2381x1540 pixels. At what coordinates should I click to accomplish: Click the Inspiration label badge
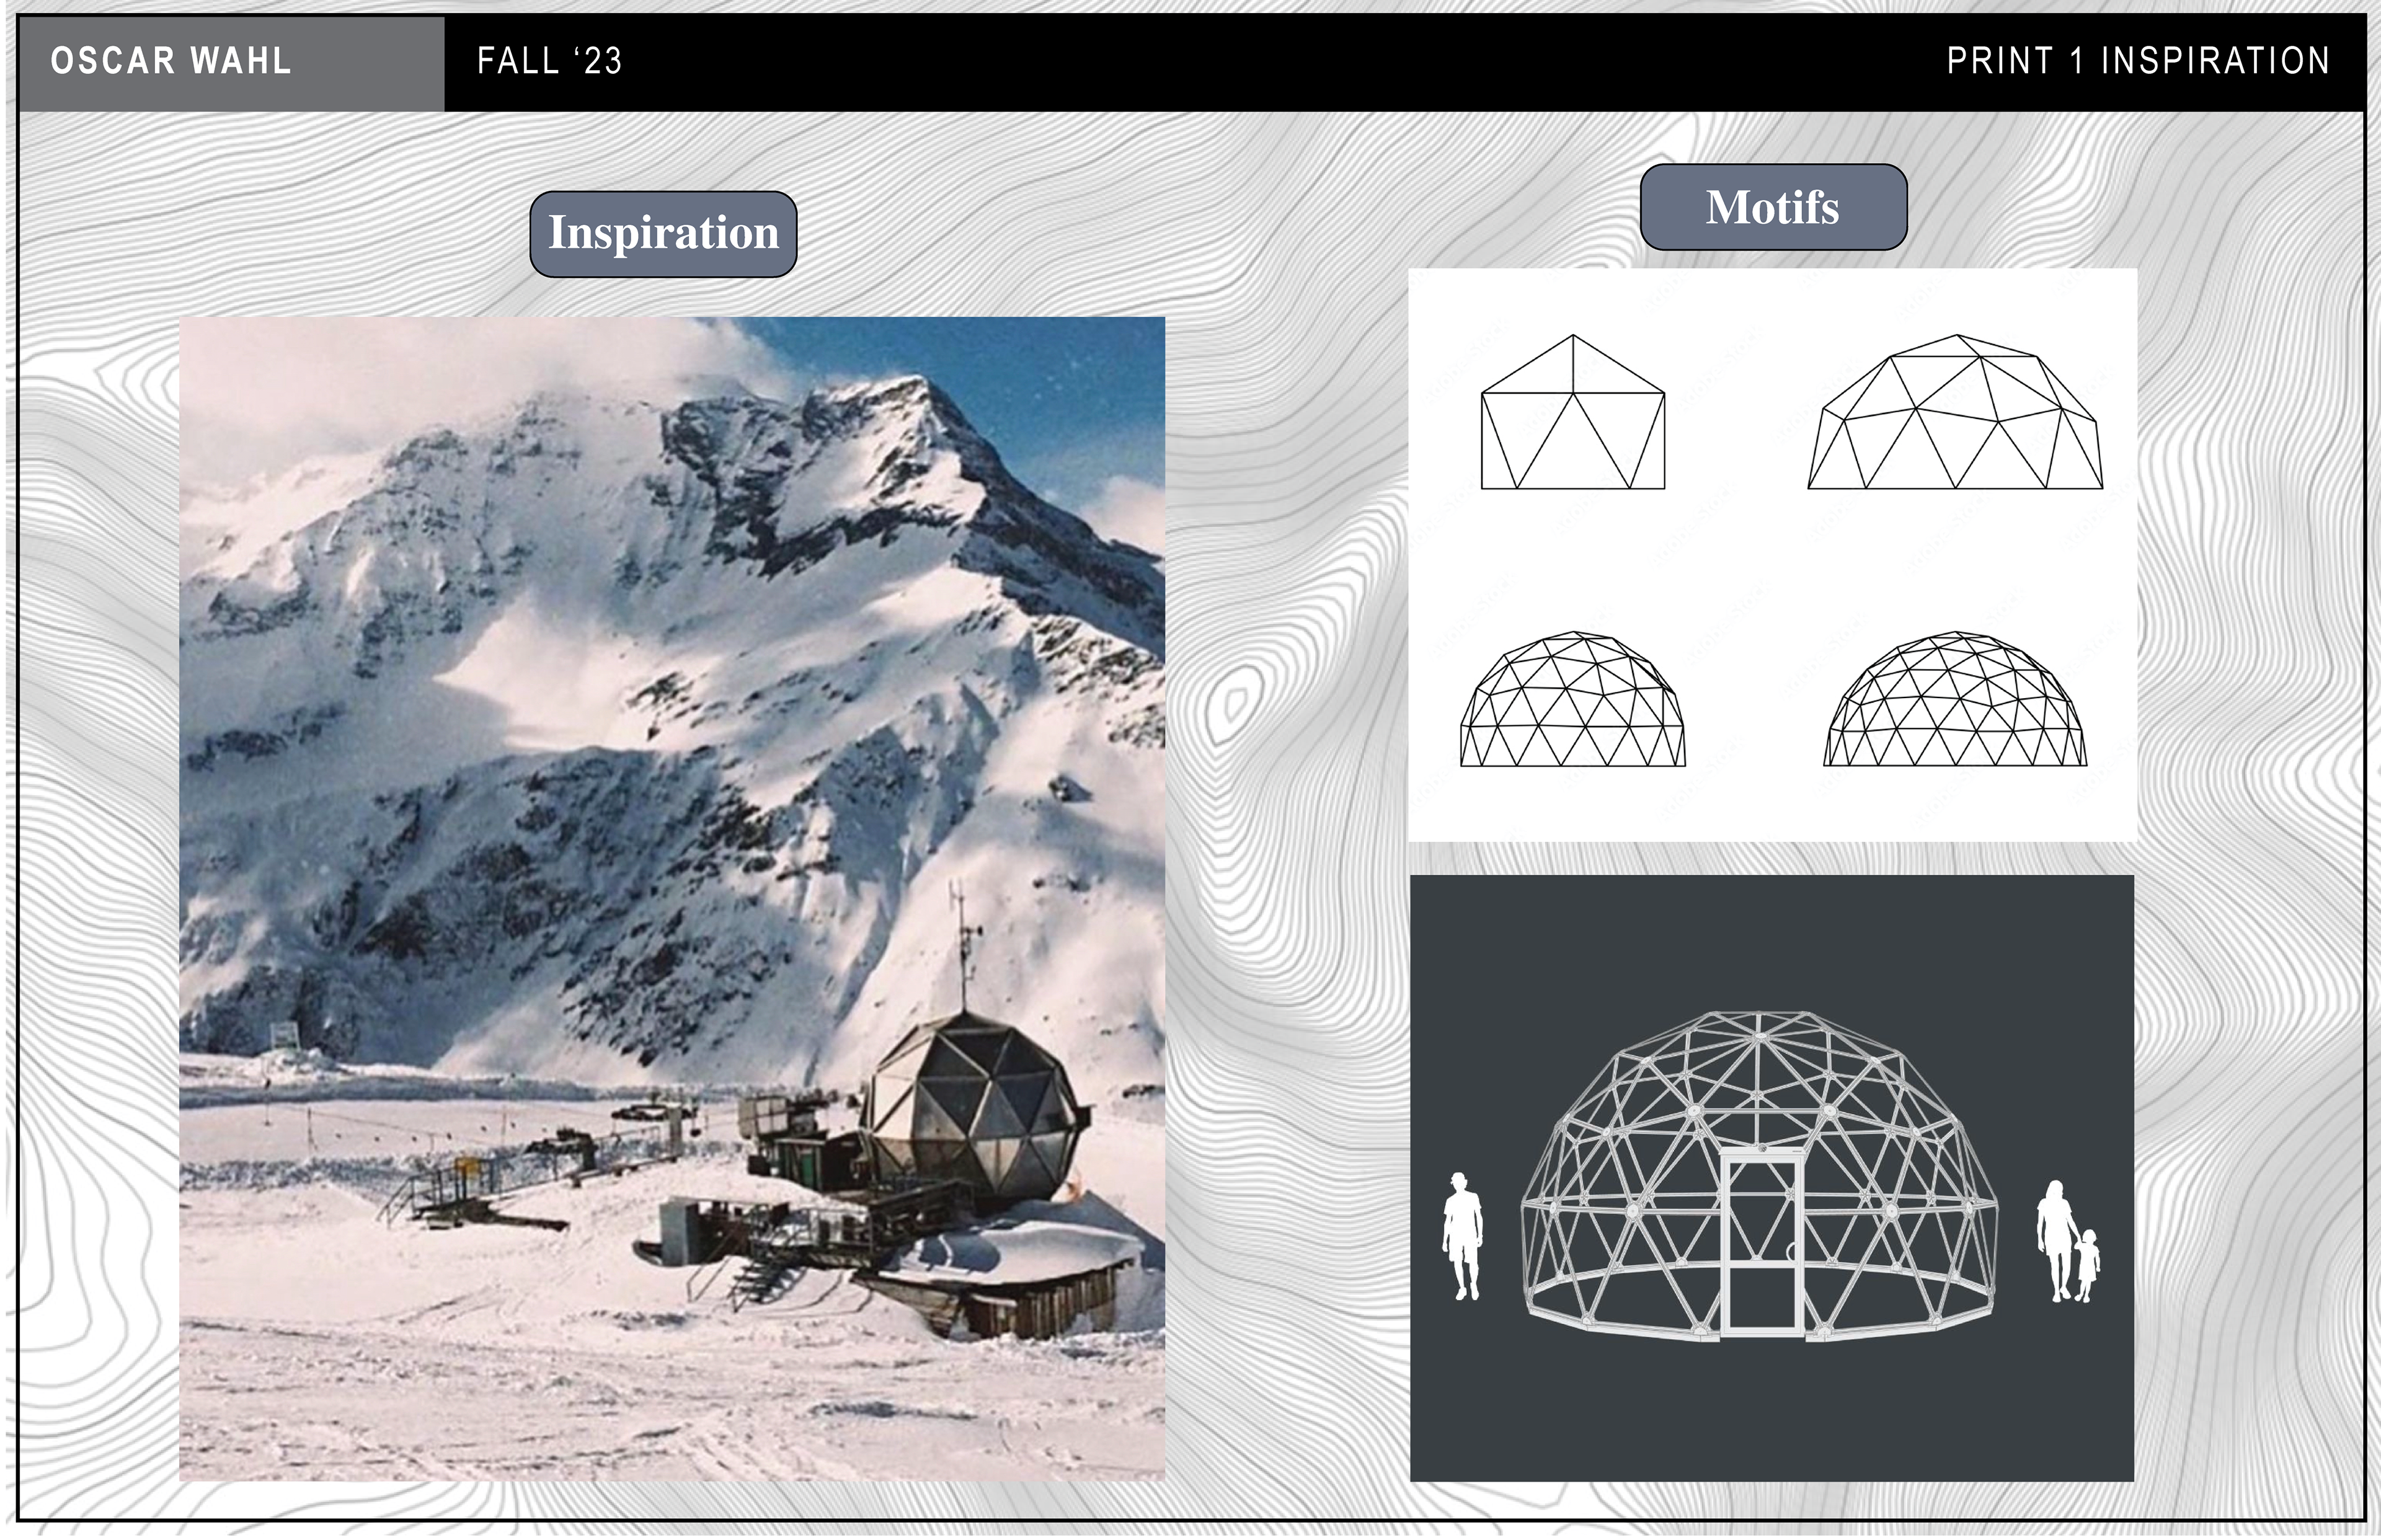(x=663, y=234)
